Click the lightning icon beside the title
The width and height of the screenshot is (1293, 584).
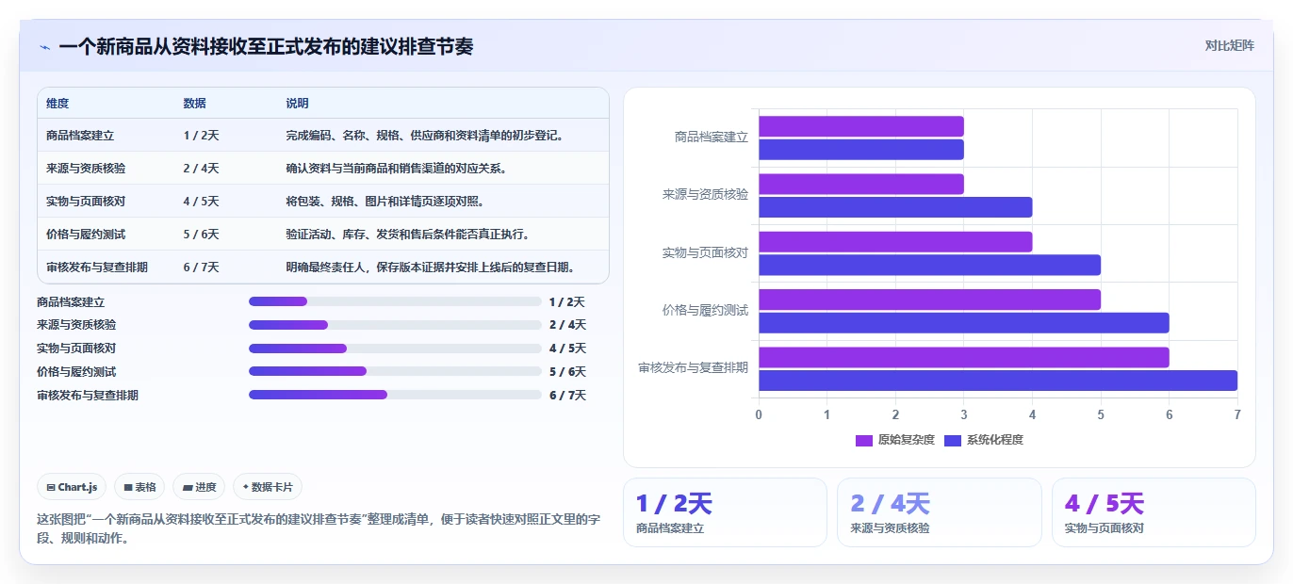pos(44,47)
